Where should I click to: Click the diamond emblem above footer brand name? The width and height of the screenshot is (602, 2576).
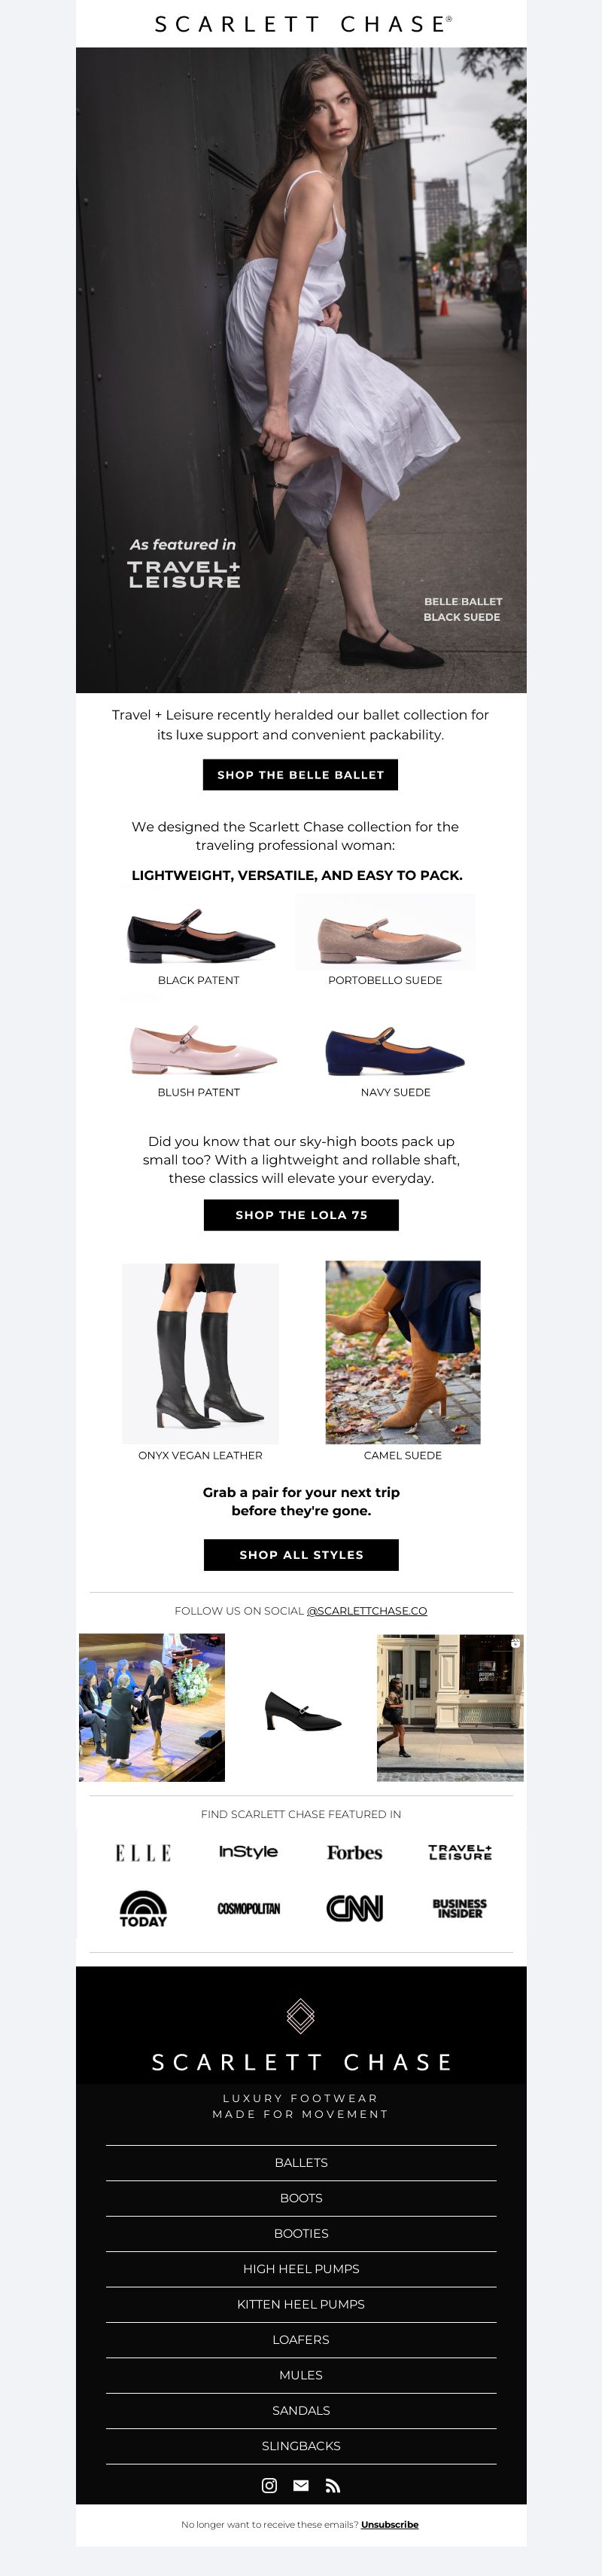(x=300, y=2016)
